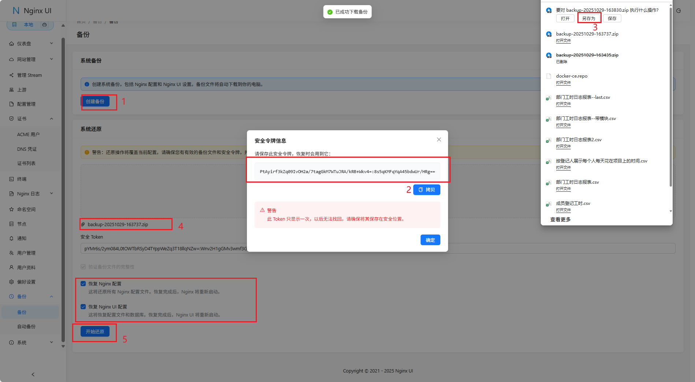Viewport: 695px width, 382px height.
Task: Click the preferences gear icon in sidebar
Action: point(11,282)
